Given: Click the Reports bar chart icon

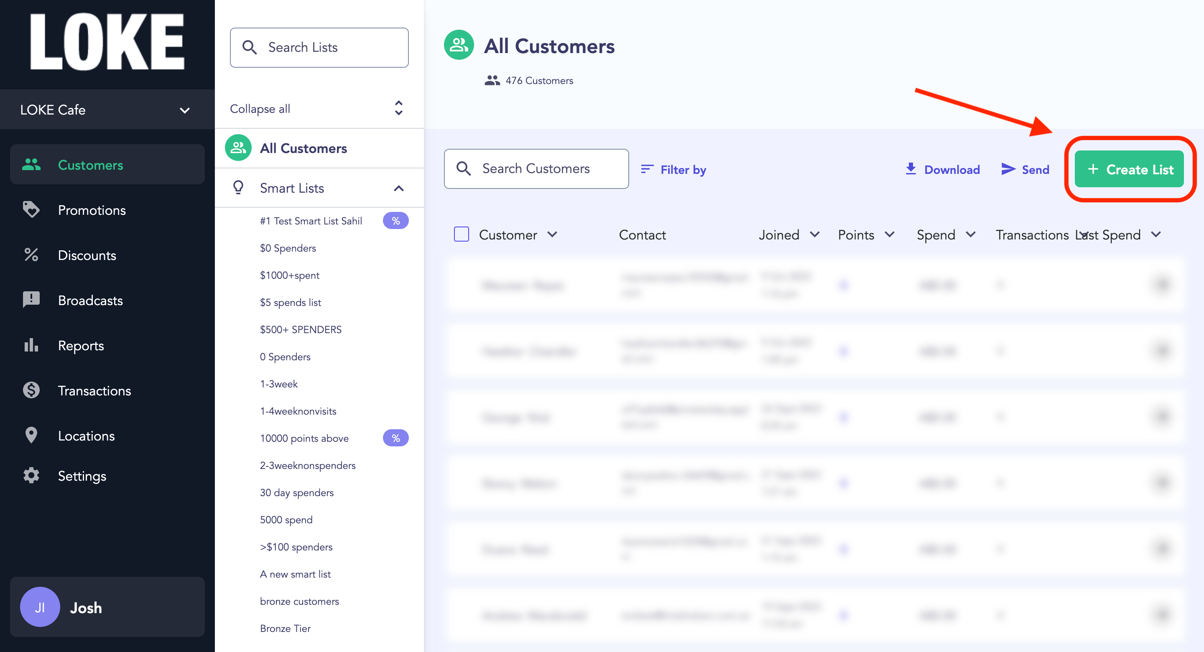Looking at the screenshot, I should [31, 345].
